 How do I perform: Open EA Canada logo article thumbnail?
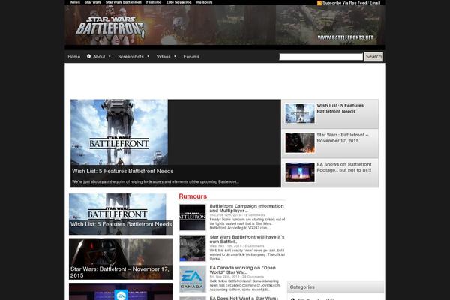tap(193, 279)
